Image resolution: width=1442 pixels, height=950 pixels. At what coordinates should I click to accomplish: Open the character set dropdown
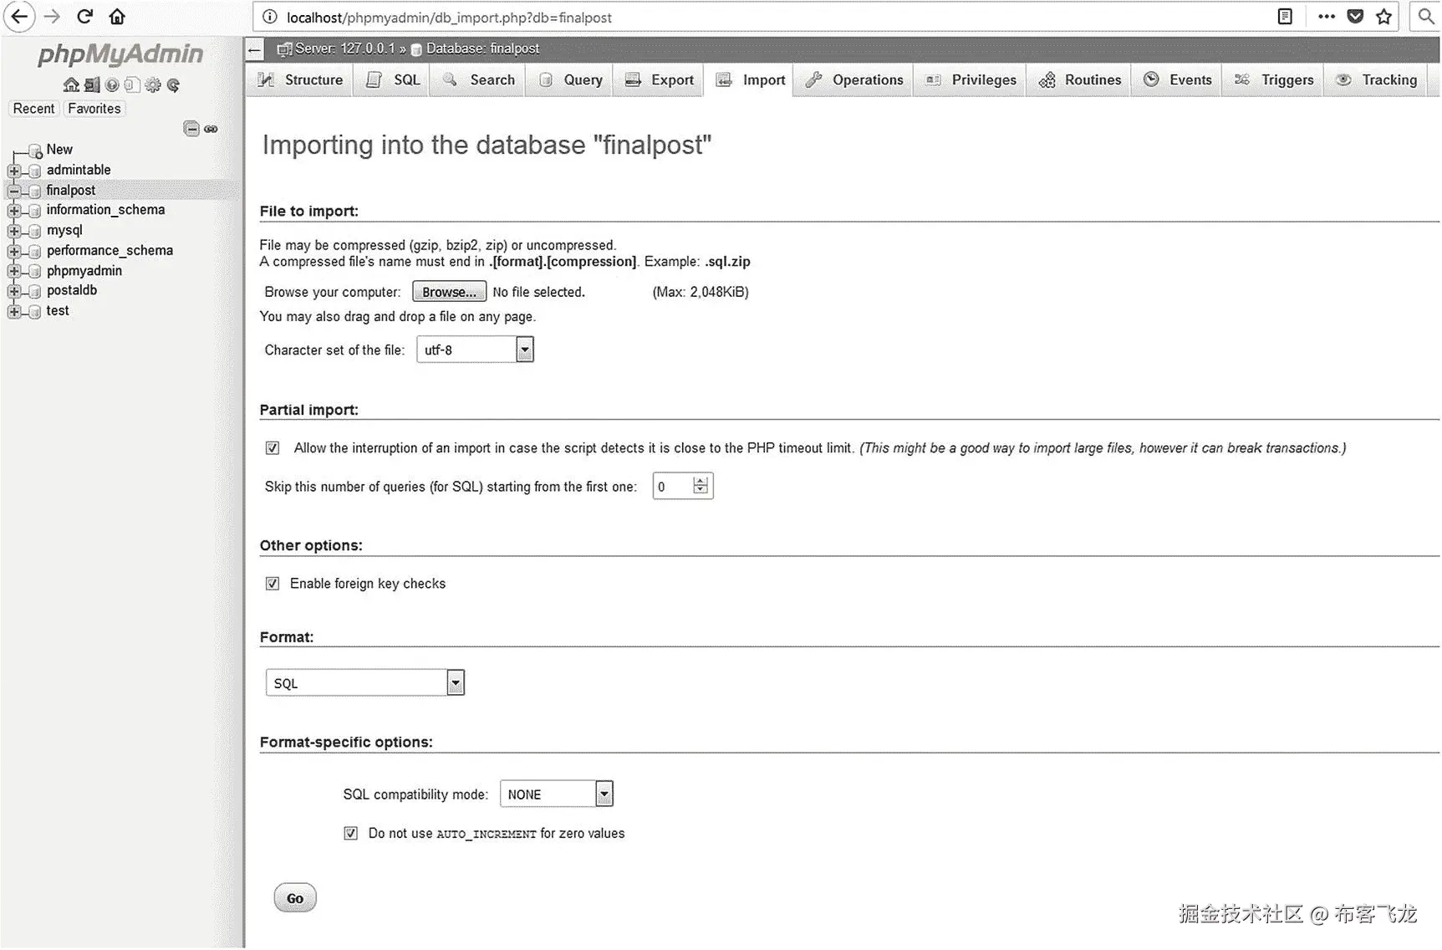coord(475,350)
